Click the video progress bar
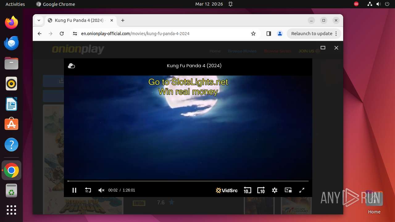 click(188, 181)
